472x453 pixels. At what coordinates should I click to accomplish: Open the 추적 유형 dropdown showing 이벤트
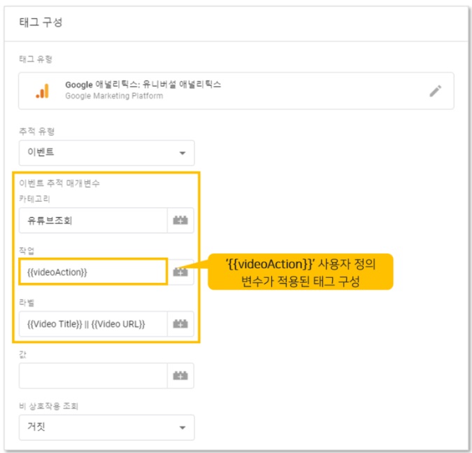tap(106, 153)
